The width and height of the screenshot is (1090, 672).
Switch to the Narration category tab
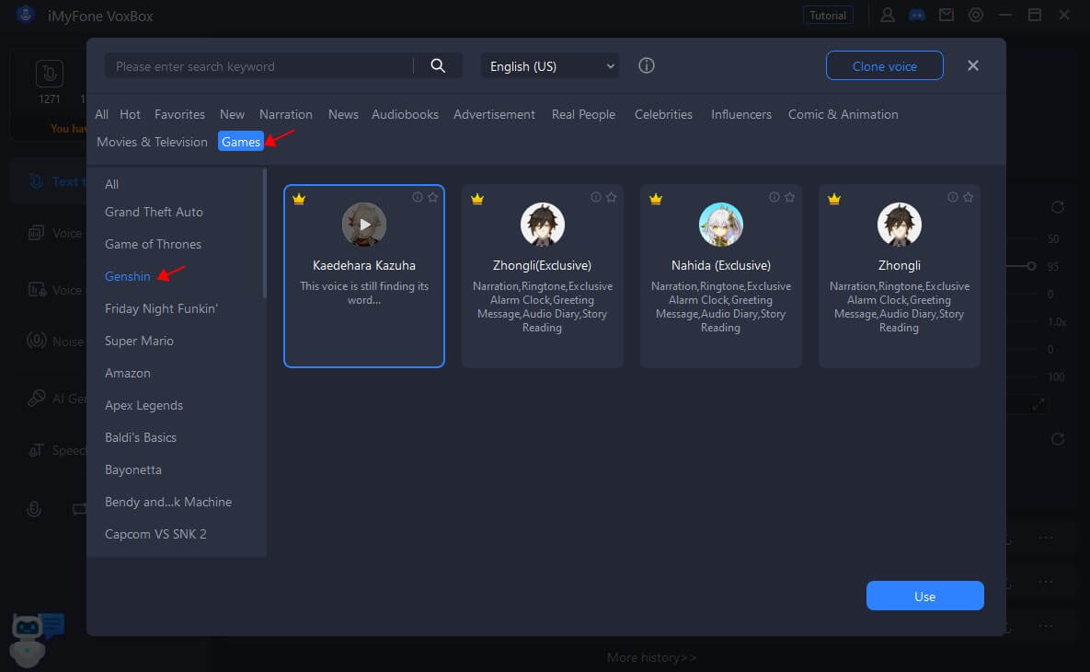(286, 114)
